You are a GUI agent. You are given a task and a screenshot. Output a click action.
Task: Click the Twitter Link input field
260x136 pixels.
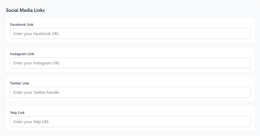coord(130,92)
